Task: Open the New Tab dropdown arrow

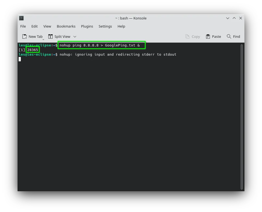Action: click(43, 39)
